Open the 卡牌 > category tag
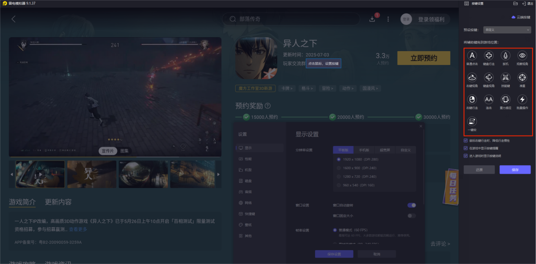536x264 pixels. 288,88
